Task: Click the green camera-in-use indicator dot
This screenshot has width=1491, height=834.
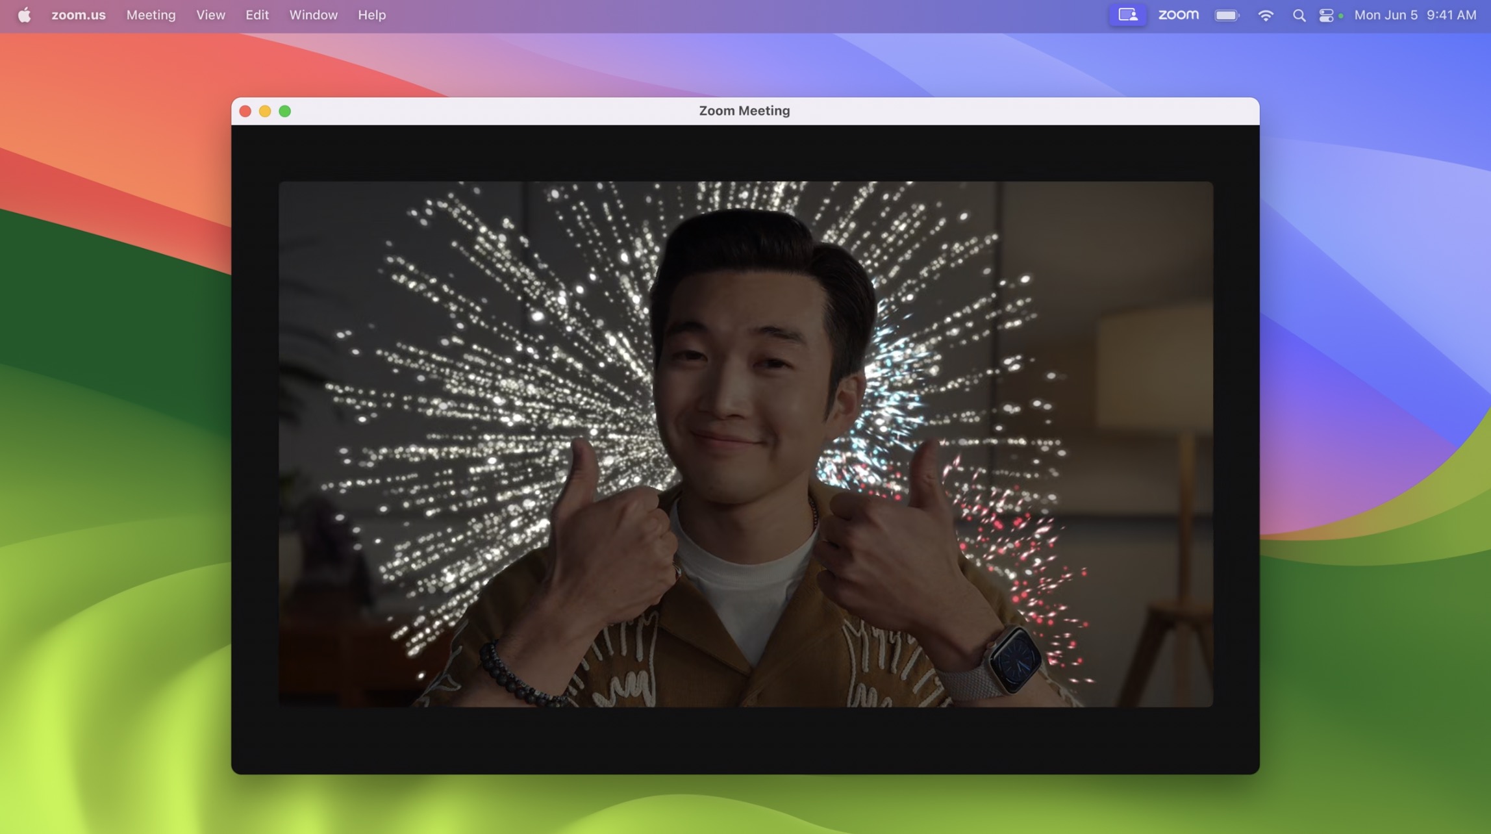Action: [x=1341, y=16]
